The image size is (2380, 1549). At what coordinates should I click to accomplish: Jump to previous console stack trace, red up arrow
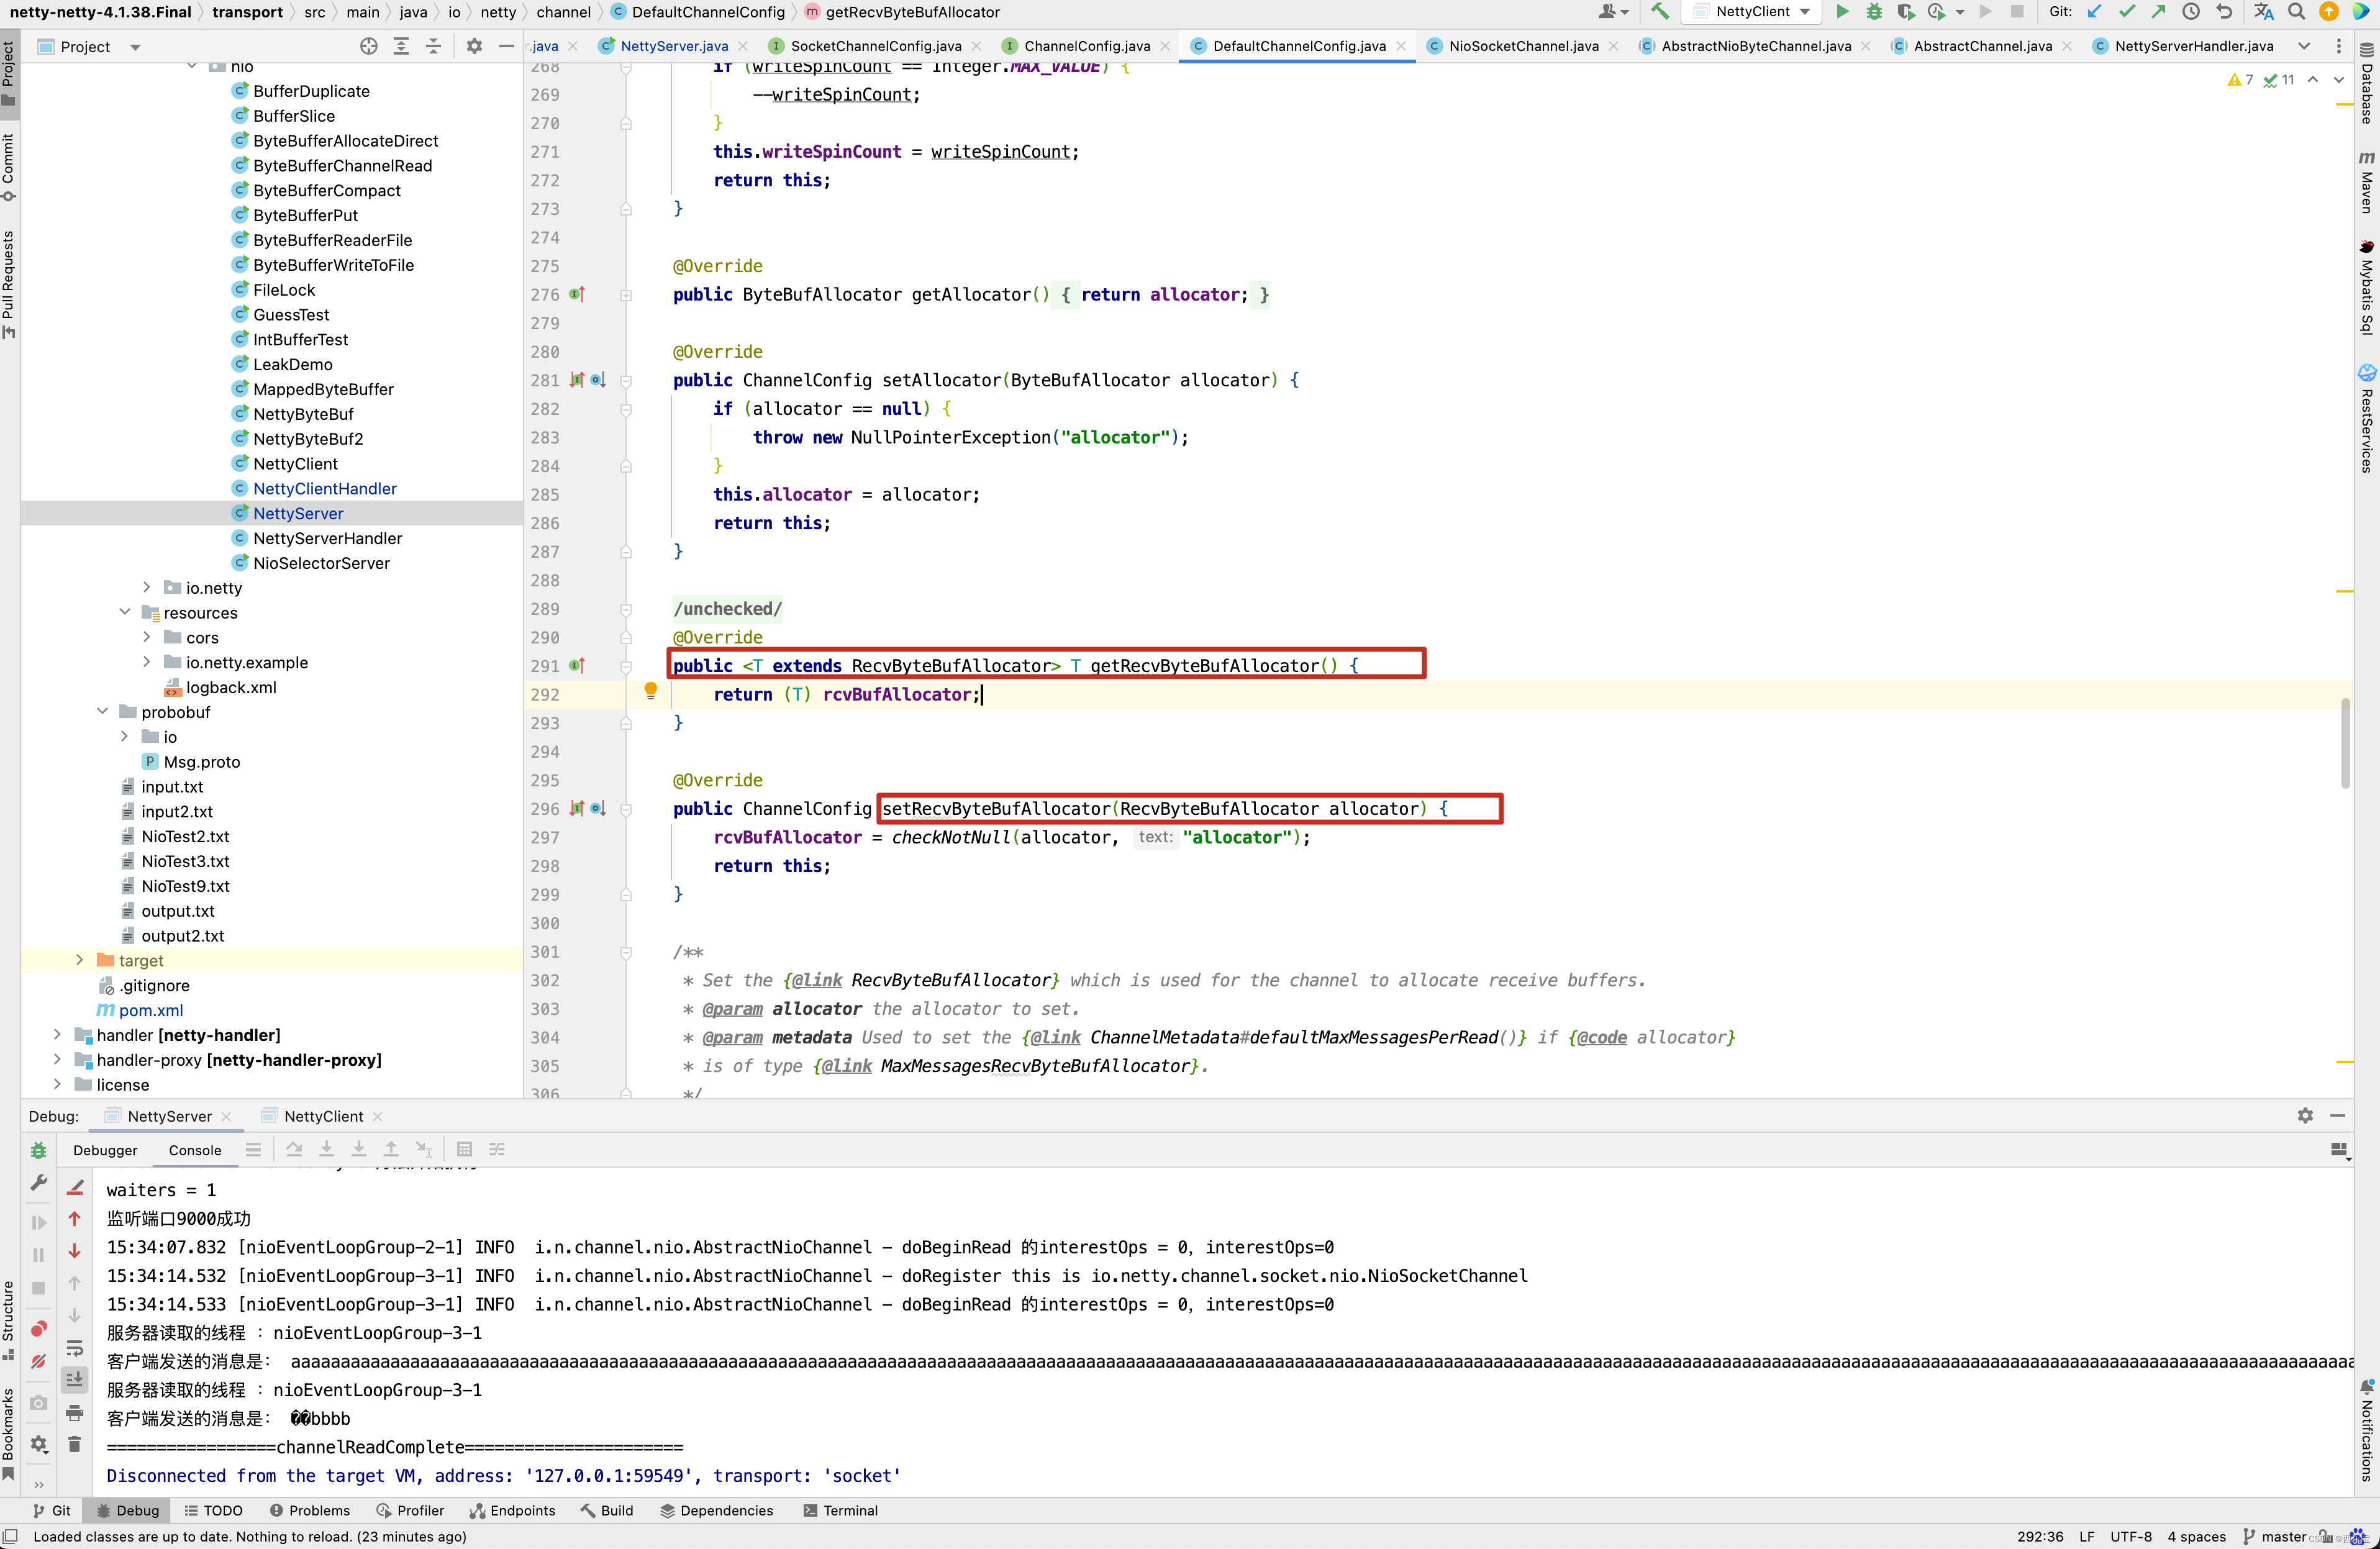click(74, 1218)
